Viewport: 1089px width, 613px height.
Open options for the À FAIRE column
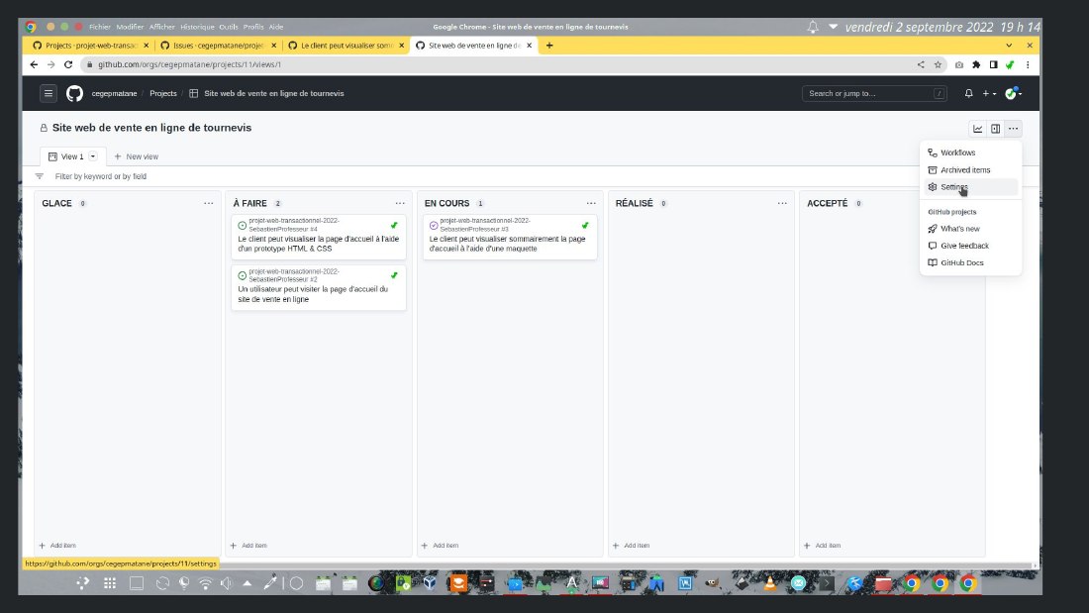400,204
